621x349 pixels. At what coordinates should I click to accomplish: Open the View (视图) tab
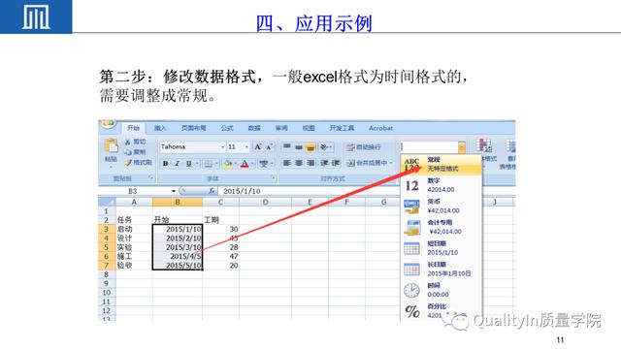(309, 128)
